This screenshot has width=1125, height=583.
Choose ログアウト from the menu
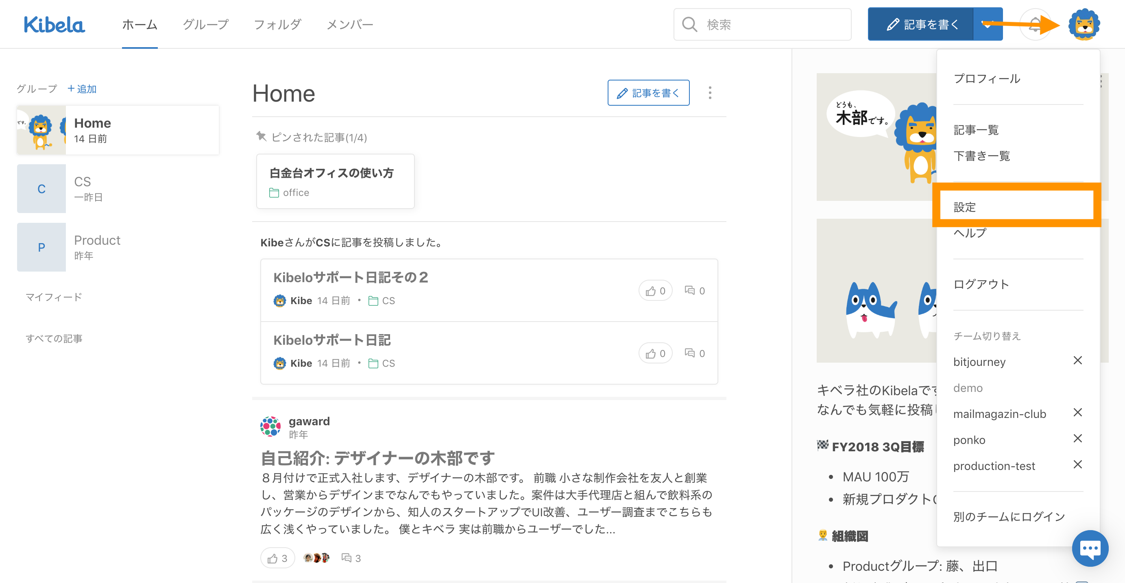tap(981, 284)
